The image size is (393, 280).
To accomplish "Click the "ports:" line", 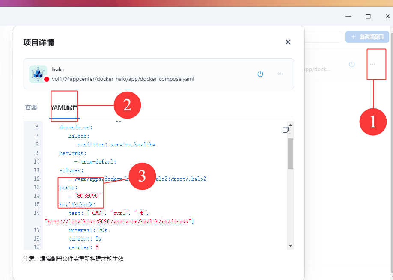I will coord(68,187).
